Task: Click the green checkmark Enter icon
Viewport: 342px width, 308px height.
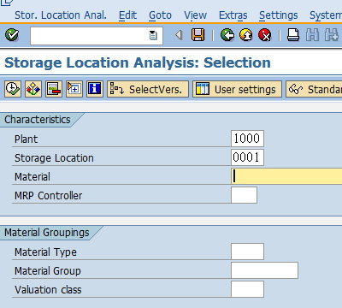Action: pyautogui.click(x=12, y=35)
